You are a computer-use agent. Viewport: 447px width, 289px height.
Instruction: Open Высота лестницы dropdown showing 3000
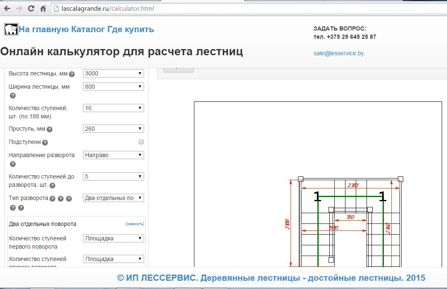(114, 73)
